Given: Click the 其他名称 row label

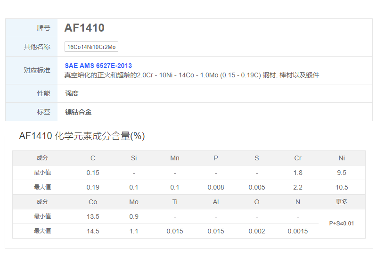Looking at the screenshot, I should click(x=37, y=47).
